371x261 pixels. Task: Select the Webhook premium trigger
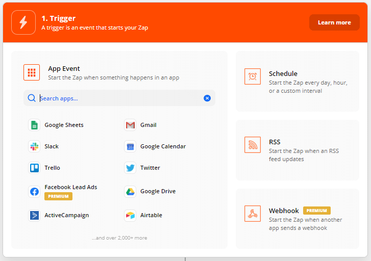pos(298,219)
